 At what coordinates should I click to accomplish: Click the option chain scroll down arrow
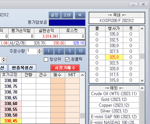point(142,81)
